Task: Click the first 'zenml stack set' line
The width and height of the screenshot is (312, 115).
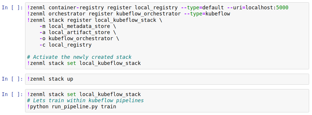Action: coord(84,63)
